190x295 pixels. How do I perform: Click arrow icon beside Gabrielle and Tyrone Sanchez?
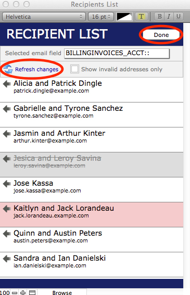click(7, 109)
